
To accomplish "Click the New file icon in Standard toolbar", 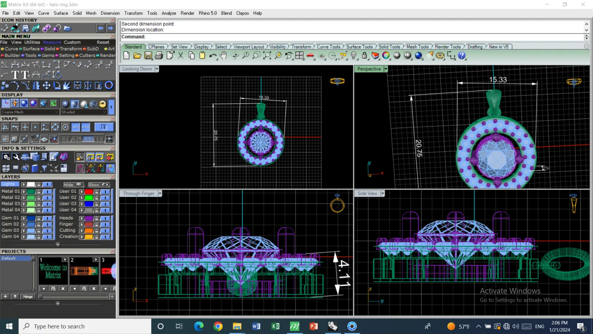I will 126,56.
